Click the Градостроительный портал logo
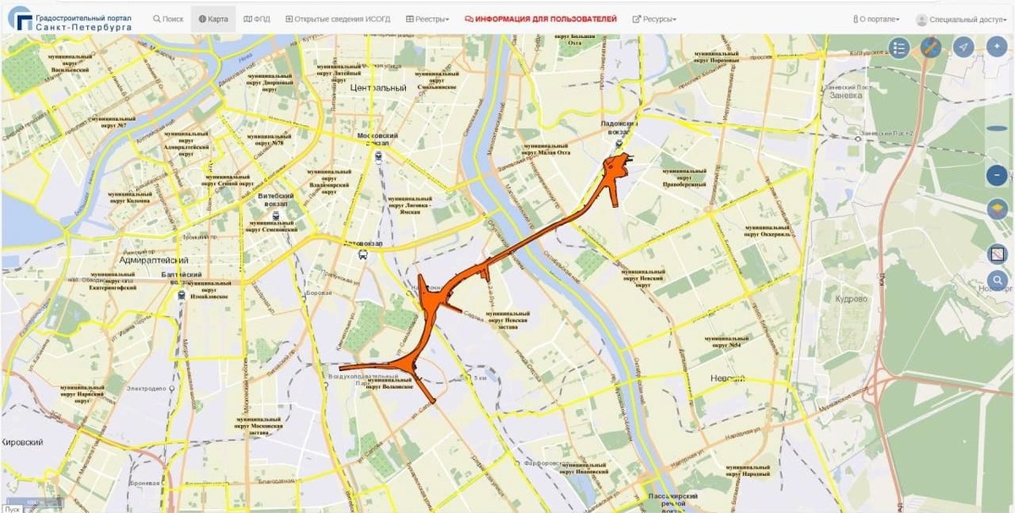This screenshot has width=1015, height=513. [70, 19]
